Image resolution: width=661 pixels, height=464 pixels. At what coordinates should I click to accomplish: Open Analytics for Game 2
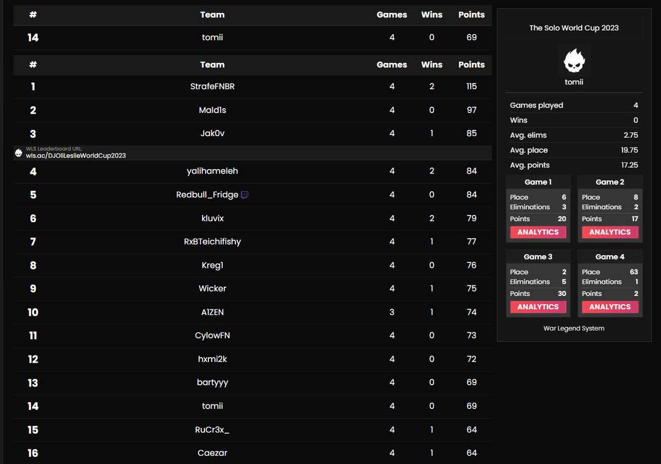pyautogui.click(x=609, y=232)
